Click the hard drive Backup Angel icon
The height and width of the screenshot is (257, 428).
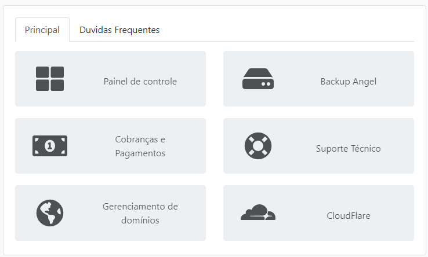tap(258, 79)
